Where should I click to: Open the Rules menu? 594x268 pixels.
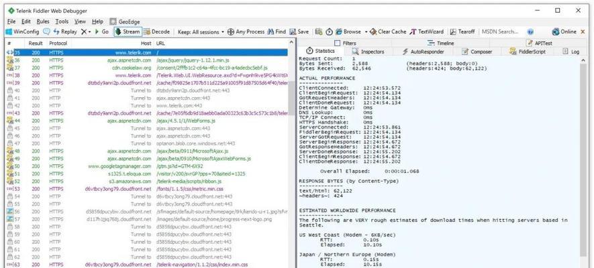(43, 21)
